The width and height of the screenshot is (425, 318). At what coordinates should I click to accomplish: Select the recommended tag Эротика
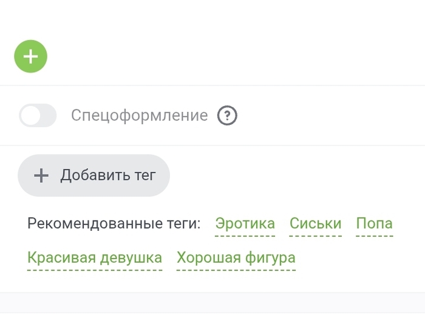(245, 224)
